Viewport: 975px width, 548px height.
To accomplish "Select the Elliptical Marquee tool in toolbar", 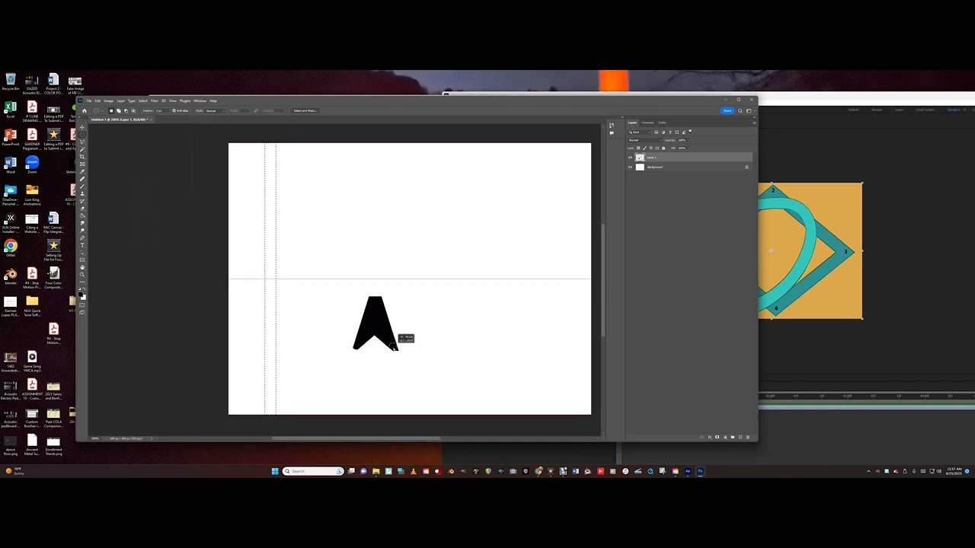I will (x=82, y=135).
